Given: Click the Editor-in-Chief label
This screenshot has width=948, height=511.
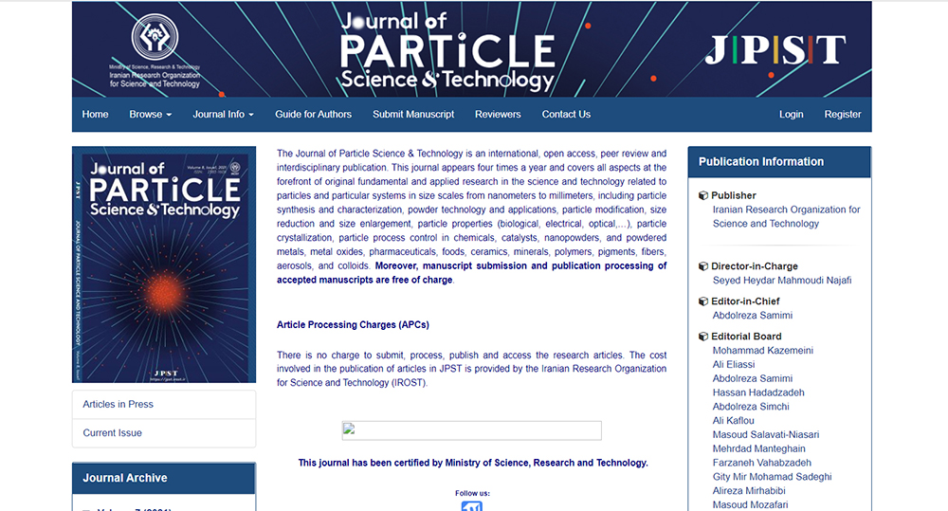Looking at the screenshot, I should click(x=745, y=301).
